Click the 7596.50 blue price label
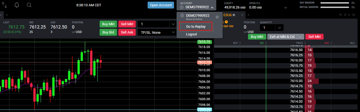 [204, 110]
